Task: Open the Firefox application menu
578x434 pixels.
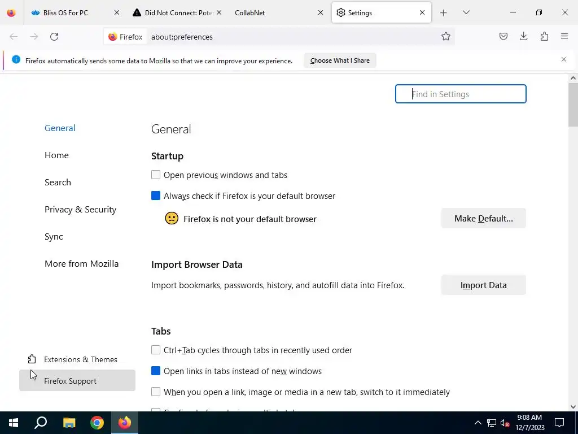Action: click(564, 36)
